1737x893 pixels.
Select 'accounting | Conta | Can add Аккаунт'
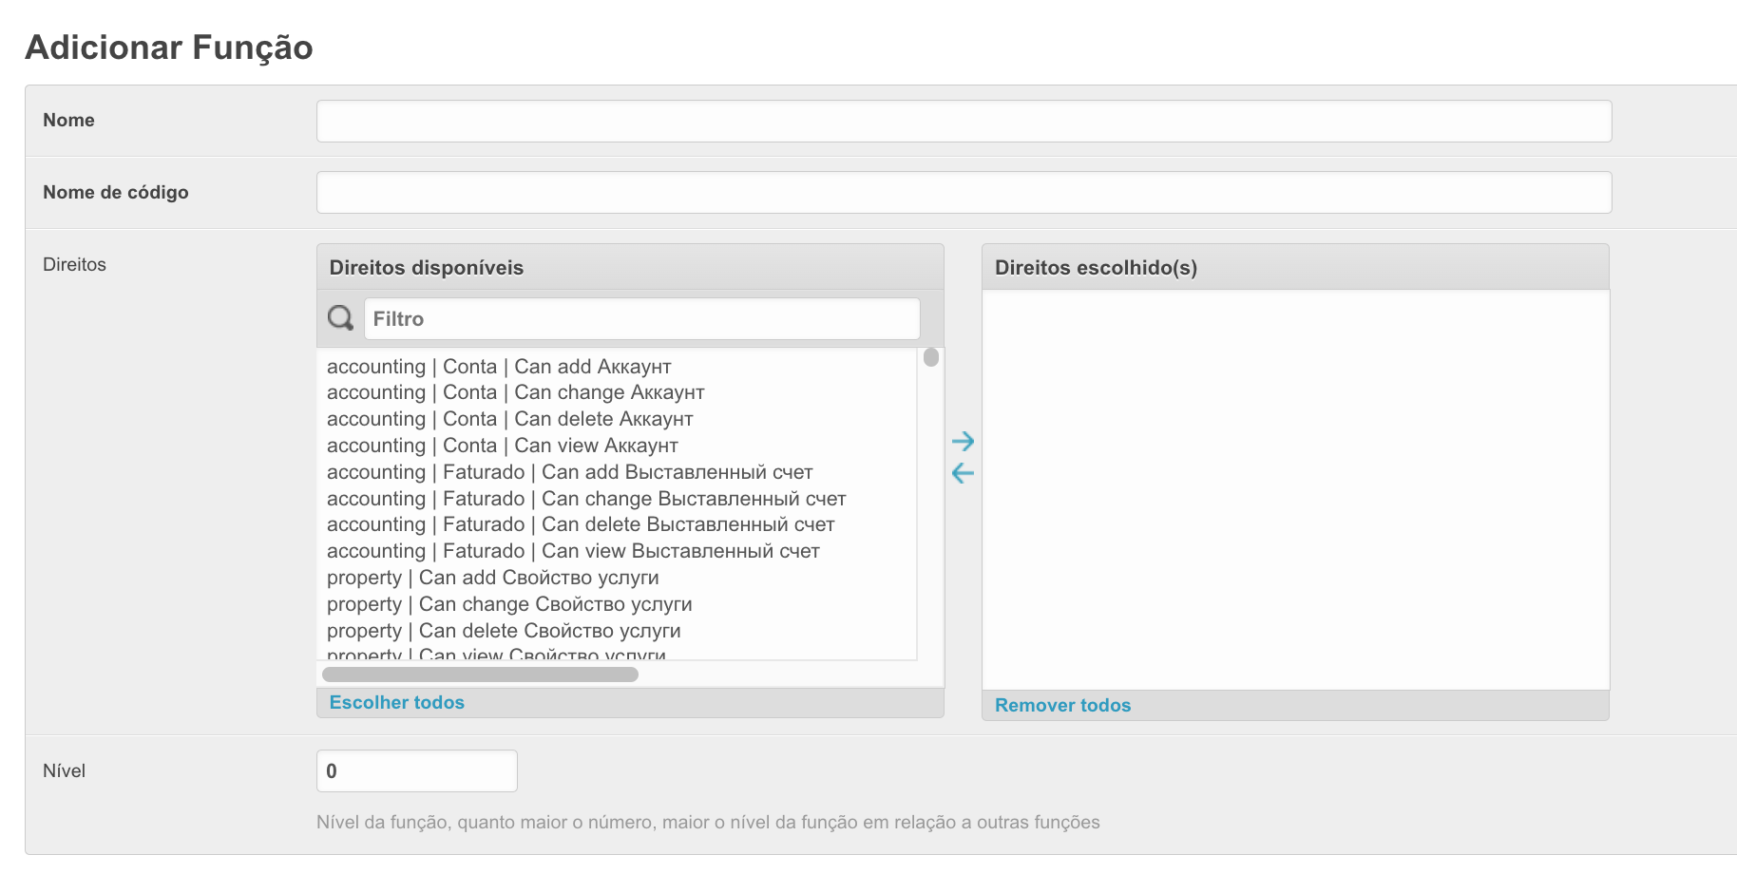tap(499, 367)
